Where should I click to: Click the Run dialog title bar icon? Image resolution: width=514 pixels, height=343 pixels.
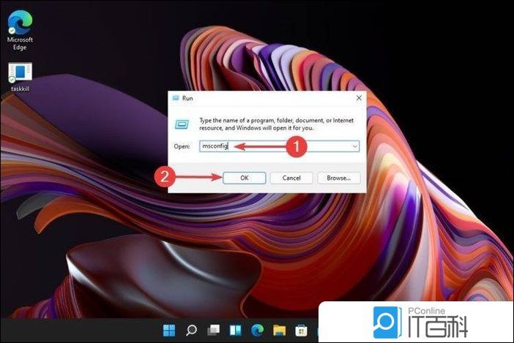click(x=176, y=98)
